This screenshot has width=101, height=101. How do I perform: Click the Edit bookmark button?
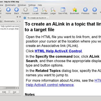pyautogui.click(x=4, y=92)
